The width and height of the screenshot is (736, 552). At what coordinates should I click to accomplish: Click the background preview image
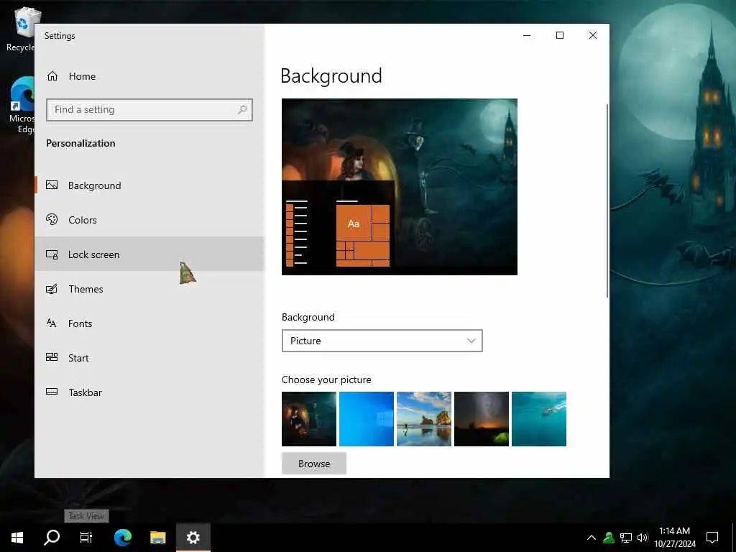(400, 187)
